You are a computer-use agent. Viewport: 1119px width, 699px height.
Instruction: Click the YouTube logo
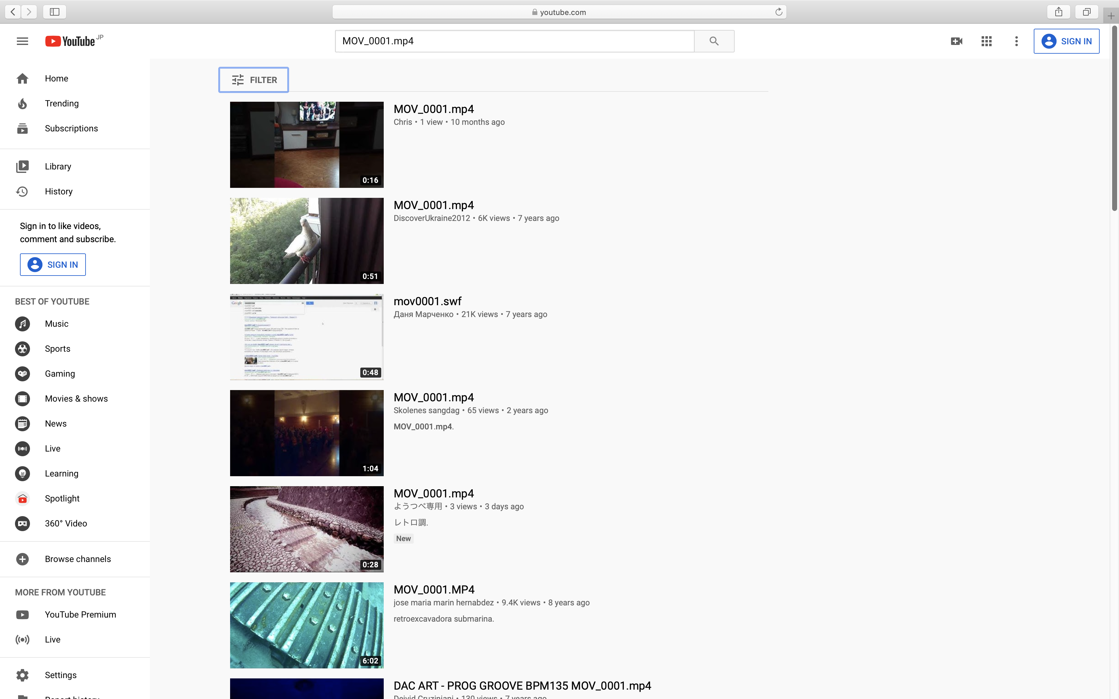(x=70, y=41)
